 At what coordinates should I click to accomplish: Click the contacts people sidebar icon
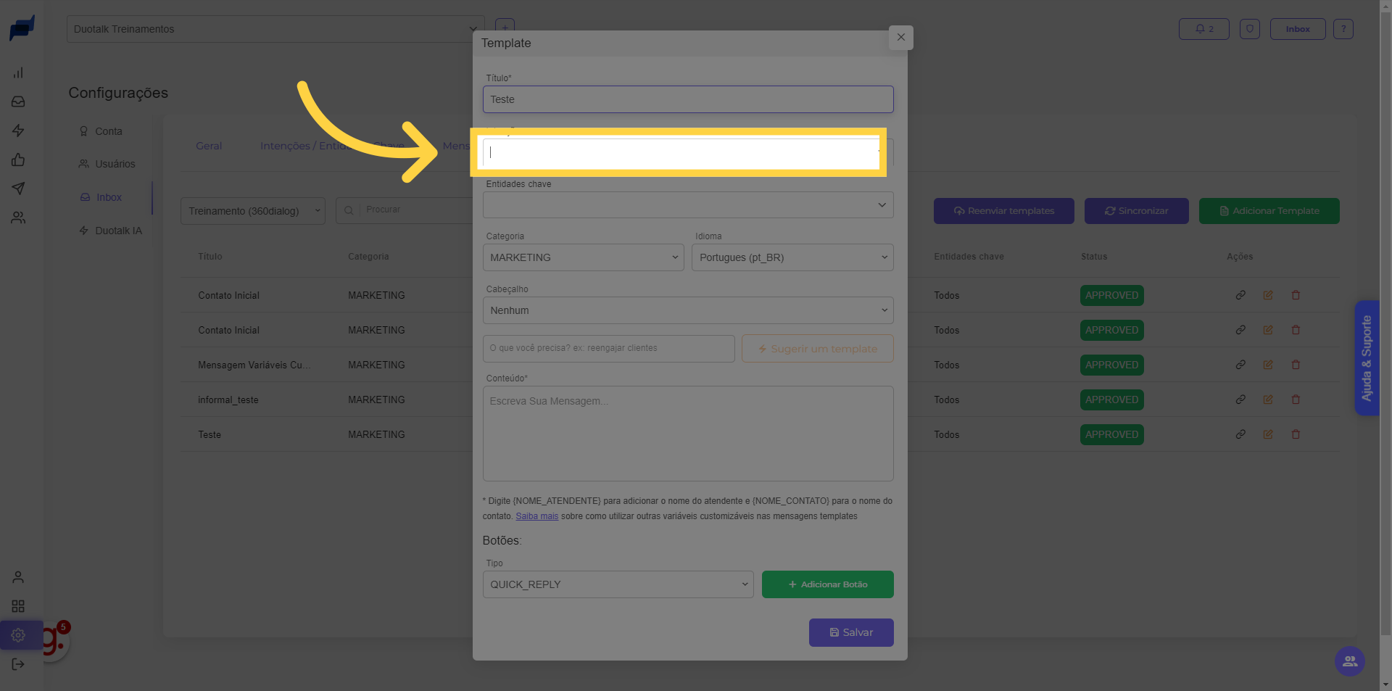(x=18, y=218)
